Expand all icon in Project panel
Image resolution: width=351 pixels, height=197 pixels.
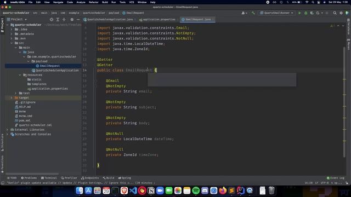pyautogui.click(x=58, y=20)
